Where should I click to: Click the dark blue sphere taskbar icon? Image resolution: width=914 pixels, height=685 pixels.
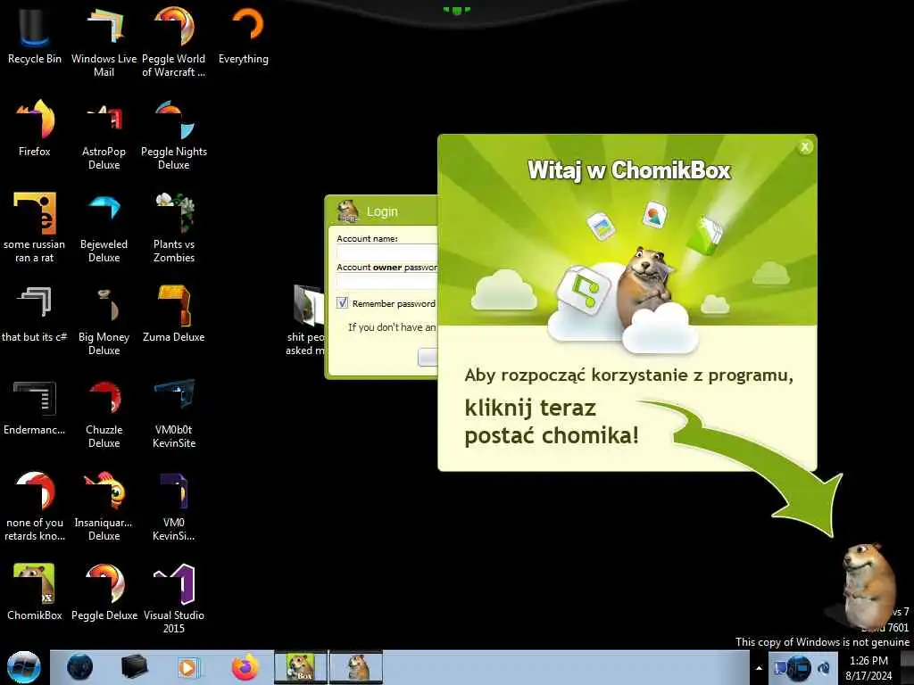click(79, 667)
